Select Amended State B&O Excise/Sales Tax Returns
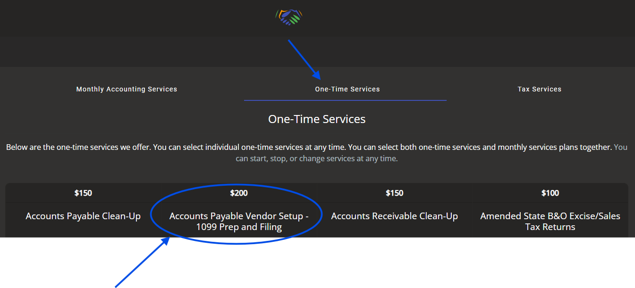Image resolution: width=635 pixels, height=288 pixels. 550,221
